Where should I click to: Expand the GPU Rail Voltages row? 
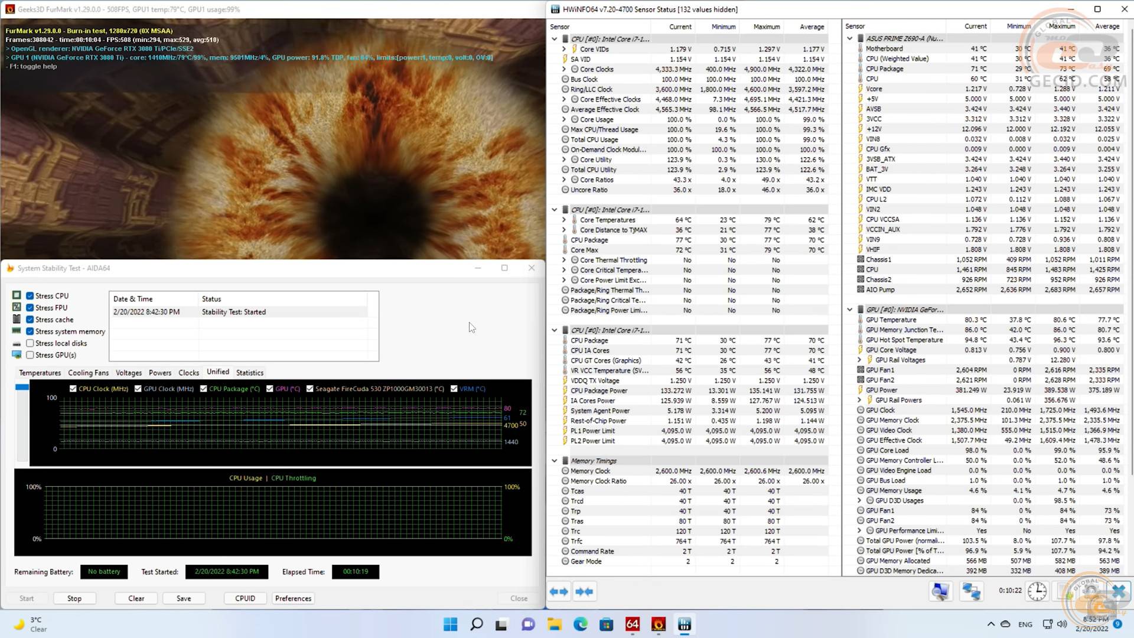[x=859, y=360]
